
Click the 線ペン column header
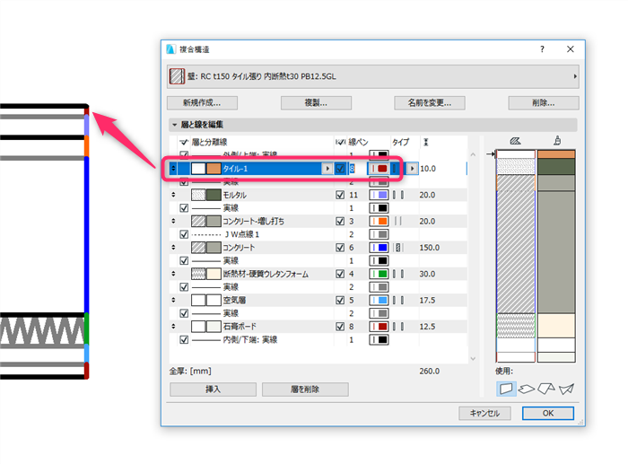point(358,142)
